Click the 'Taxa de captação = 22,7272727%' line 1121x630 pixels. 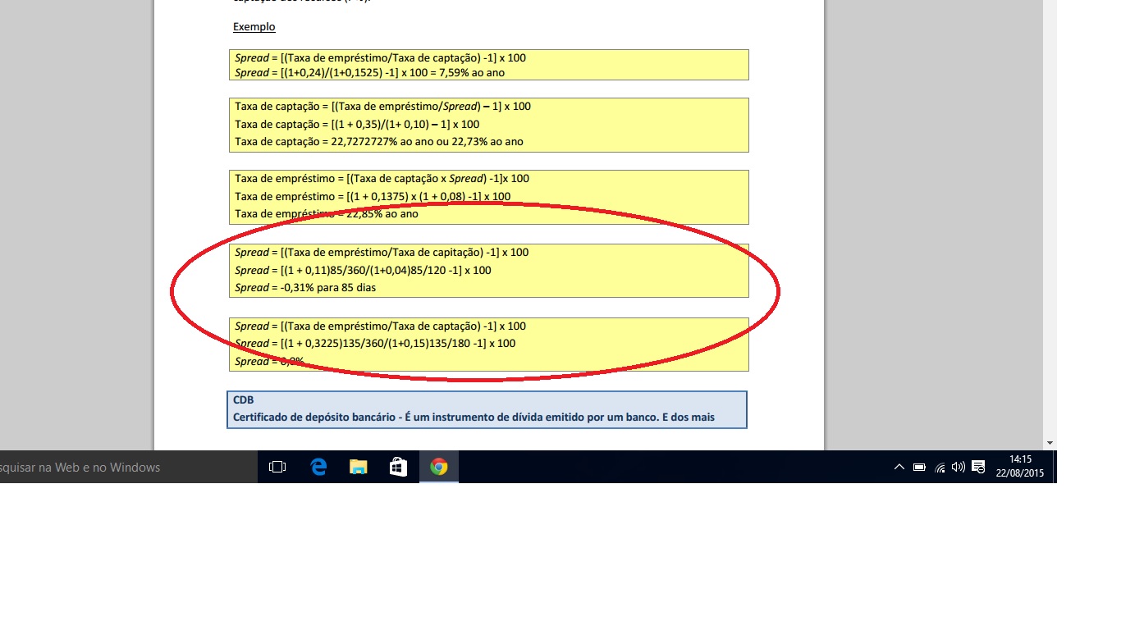point(378,141)
